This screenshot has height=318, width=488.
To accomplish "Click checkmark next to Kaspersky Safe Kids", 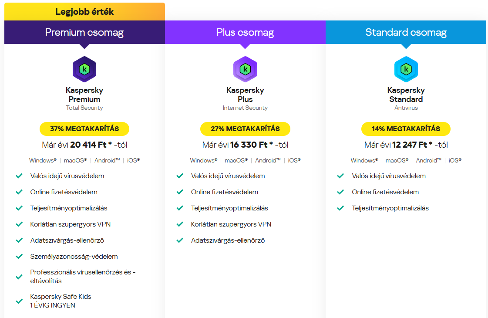I will [19, 301].
